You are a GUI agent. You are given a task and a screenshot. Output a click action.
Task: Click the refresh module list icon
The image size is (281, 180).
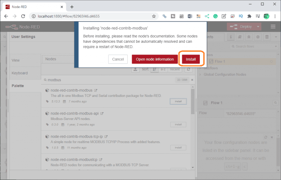pyautogui.click(x=188, y=69)
